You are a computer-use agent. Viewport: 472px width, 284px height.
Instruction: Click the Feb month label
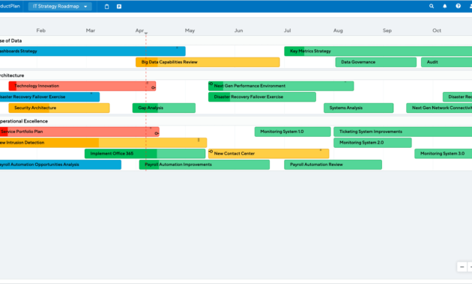point(41,31)
